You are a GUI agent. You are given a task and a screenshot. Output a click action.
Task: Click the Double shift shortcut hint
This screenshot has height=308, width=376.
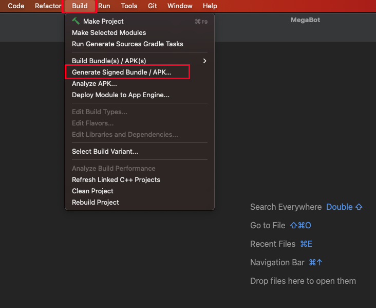(x=344, y=207)
